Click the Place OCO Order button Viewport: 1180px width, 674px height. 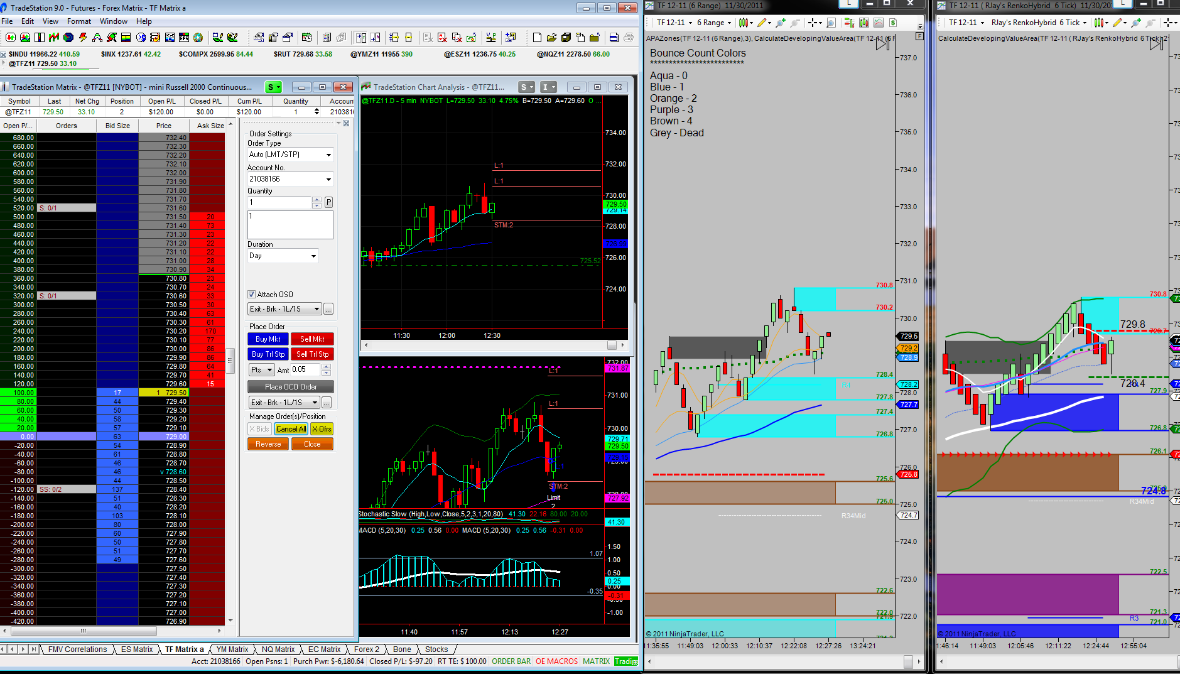click(291, 387)
